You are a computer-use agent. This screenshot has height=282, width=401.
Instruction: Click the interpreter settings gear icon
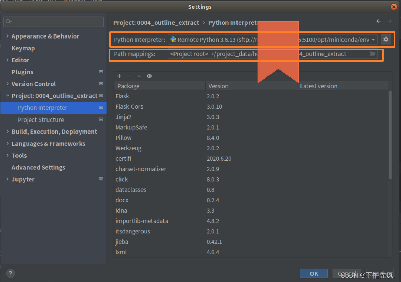pyautogui.click(x=386, y=39)
